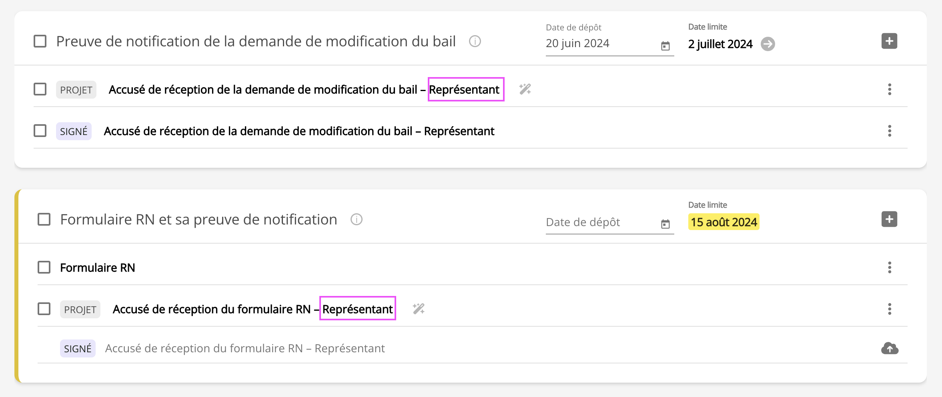942x397 pixels.
Task: Upload signed Accusé de réception du formulaire RN
Action: (x=889, y=349)
